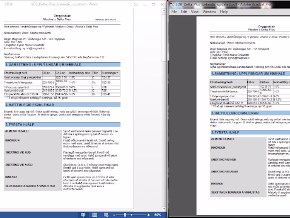Click the zoom in plus button in Word
The image size is (290, 218).
pos(149,215)
